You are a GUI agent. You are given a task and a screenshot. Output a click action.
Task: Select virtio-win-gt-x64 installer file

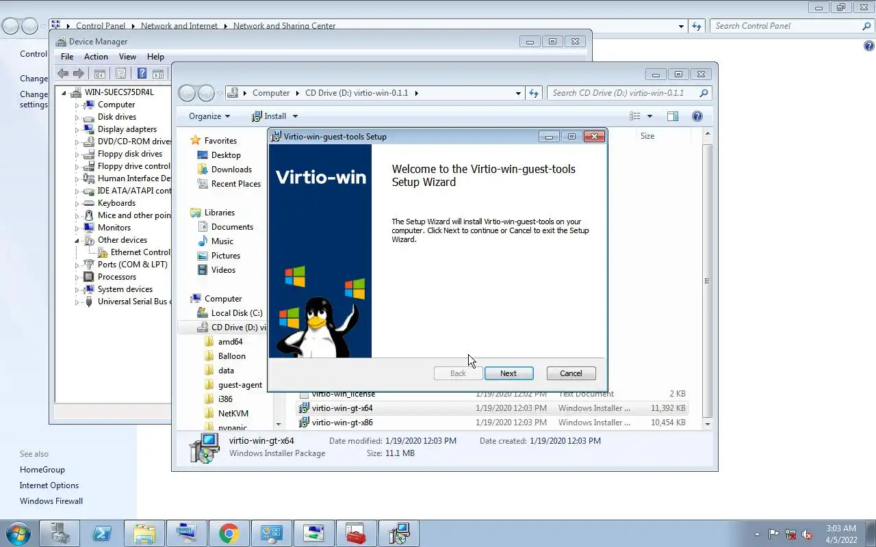tap(342, 408)
